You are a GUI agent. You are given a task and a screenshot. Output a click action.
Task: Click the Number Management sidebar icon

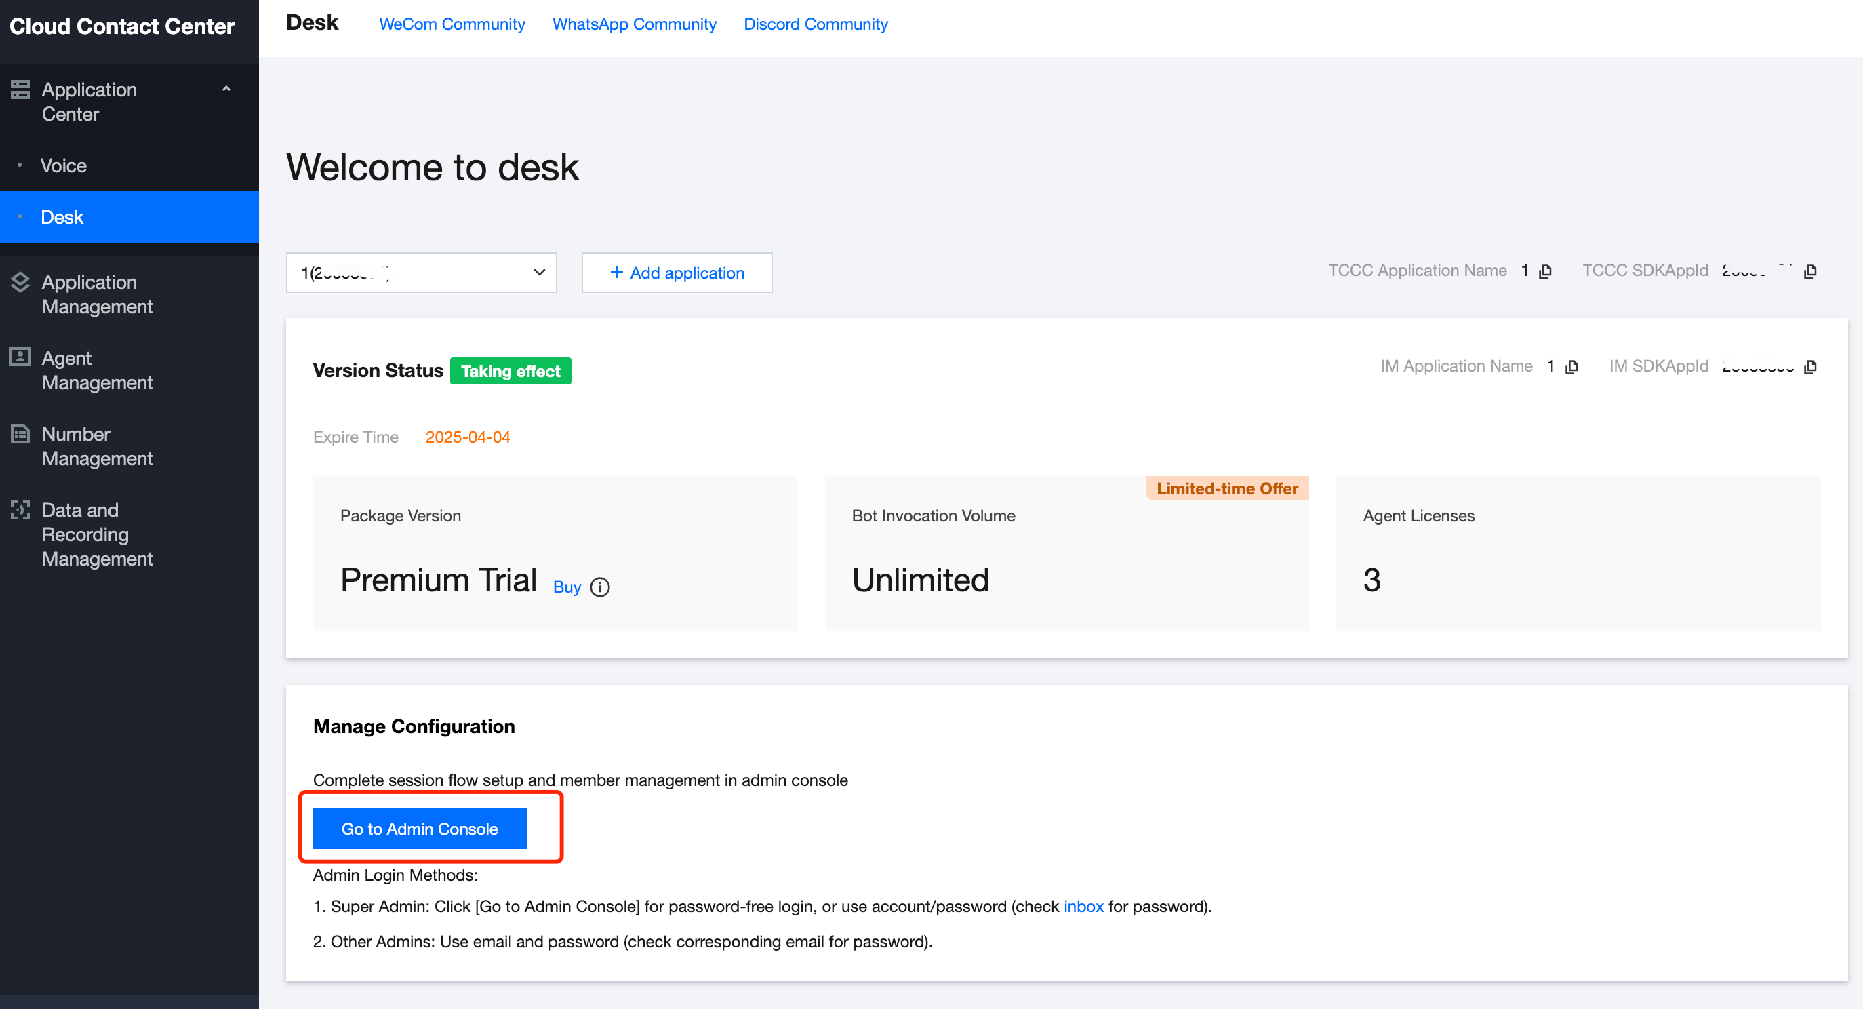coord(20,433)
